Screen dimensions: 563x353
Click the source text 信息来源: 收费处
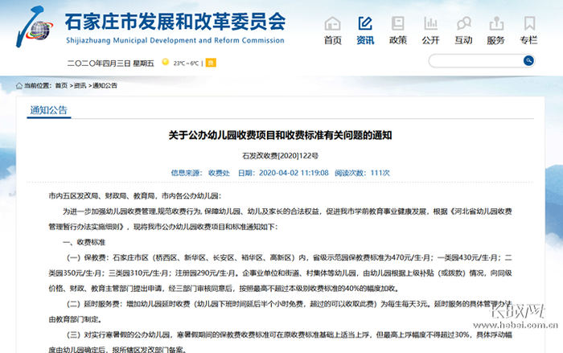coord(200,173)
